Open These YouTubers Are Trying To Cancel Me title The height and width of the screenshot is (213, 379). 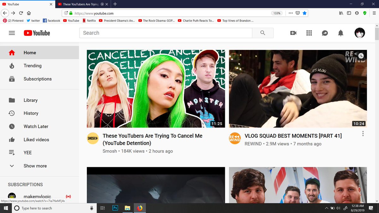click(x=153, y=139)
